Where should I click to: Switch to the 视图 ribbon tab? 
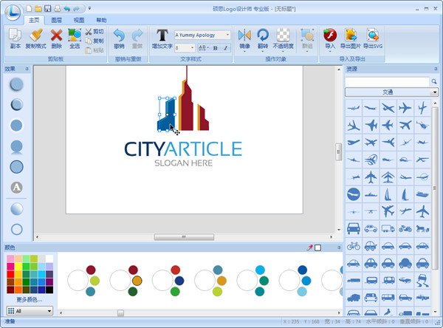point(79,20)
